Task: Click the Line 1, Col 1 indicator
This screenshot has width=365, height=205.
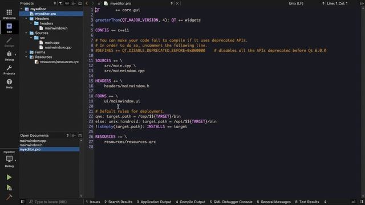Action: (337, 3)
